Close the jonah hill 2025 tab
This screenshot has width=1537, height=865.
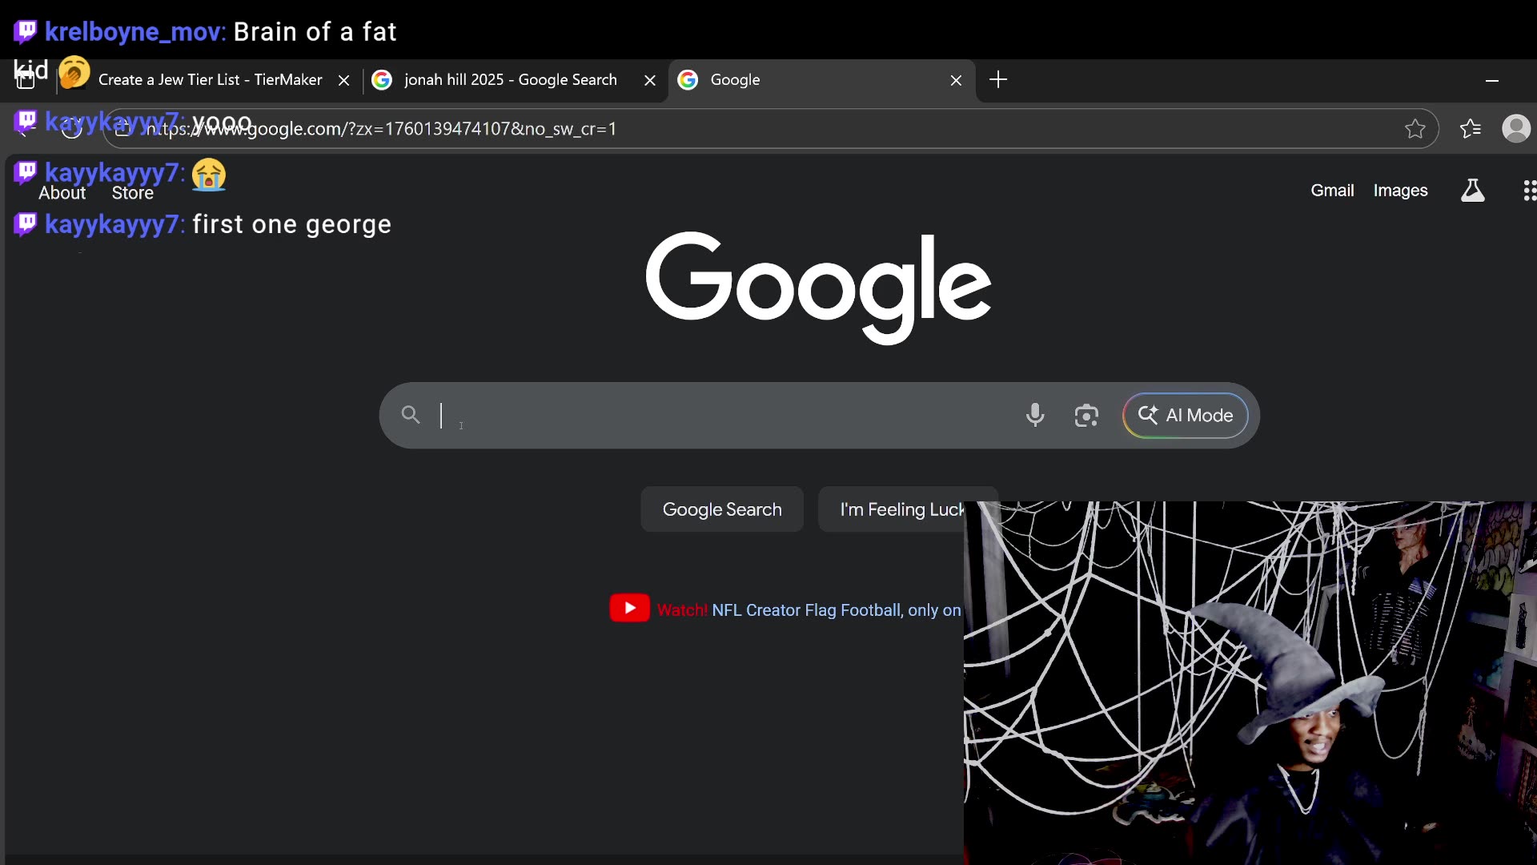point(650,80)
